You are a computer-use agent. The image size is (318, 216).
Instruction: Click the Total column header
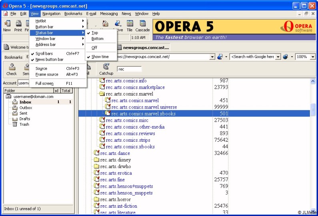pyautogui.click(x=66, y=91)
